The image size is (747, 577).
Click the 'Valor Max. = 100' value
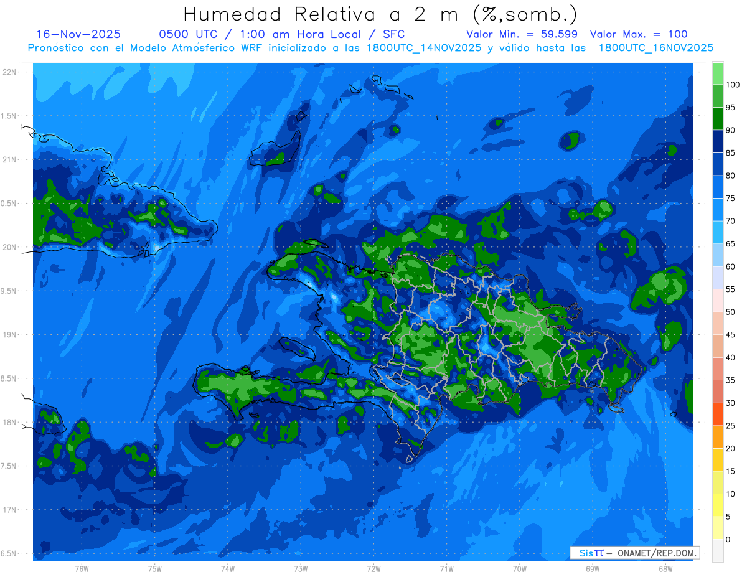pos(638,34)
